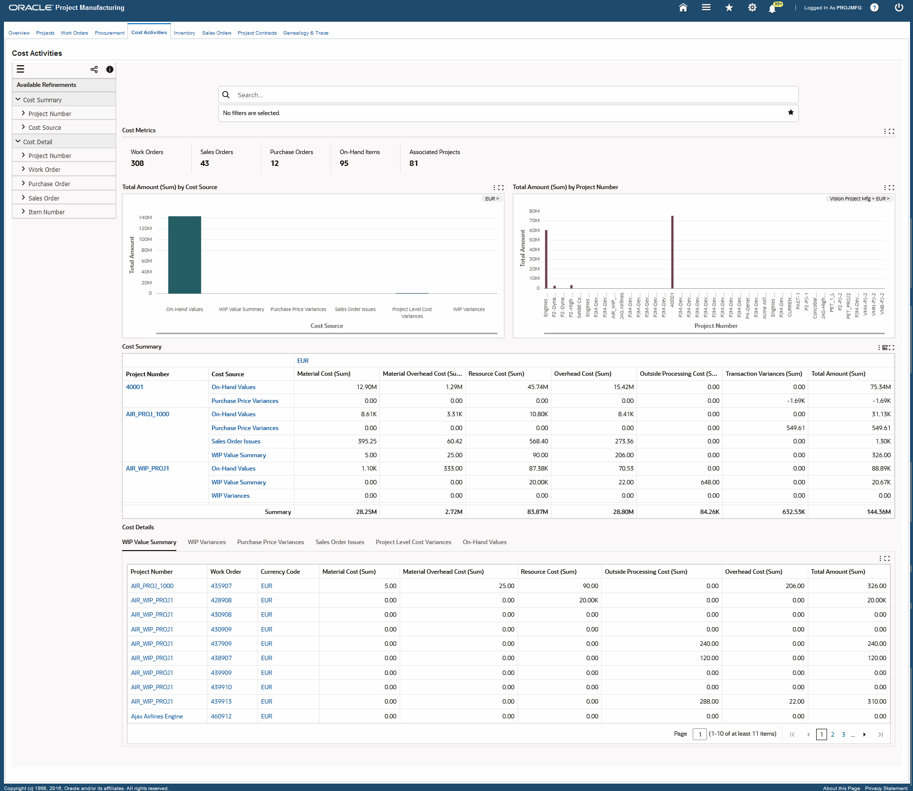This screenshot has width=913, height=791.
Task: Open Cost Summary table options dots
Action: click(x=879, y=348)
